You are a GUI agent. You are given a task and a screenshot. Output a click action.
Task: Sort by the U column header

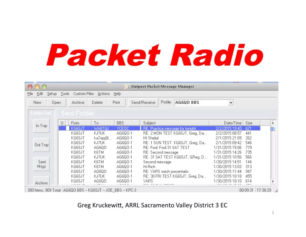click(62, 123)
